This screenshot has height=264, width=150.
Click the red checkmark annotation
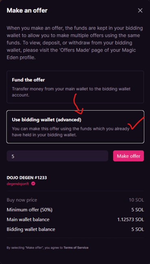point(136,123)
